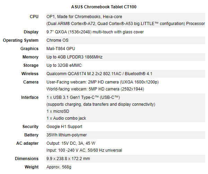Click the Up to 32GB eMMC text
This screenshot has width=208, height=174.
point(65,65)
